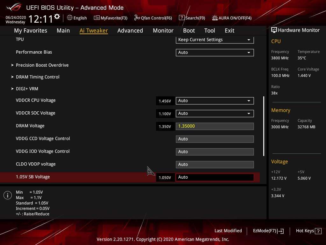Screen dimensions: 326x245
Task: Switch to the Advanced tab
Action: (x=130, y=31)
